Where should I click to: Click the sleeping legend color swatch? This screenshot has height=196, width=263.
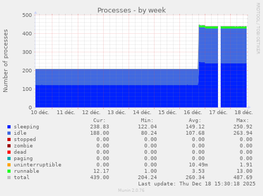click(9, 127)
